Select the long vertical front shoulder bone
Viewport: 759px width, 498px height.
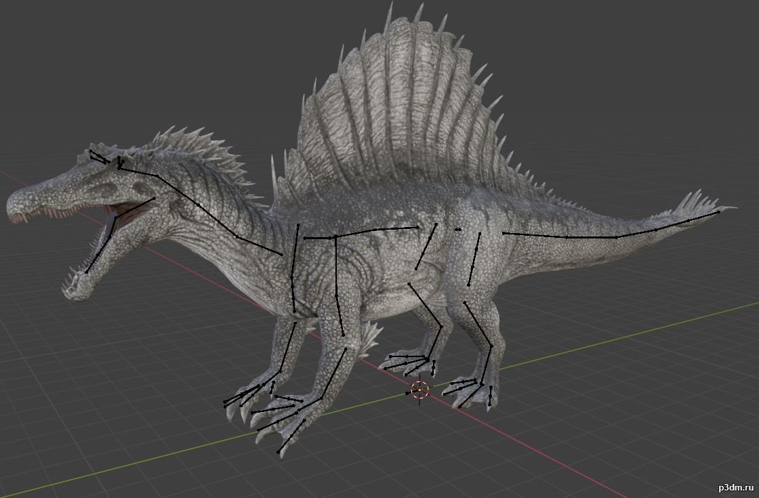click(x=295, y=268)
